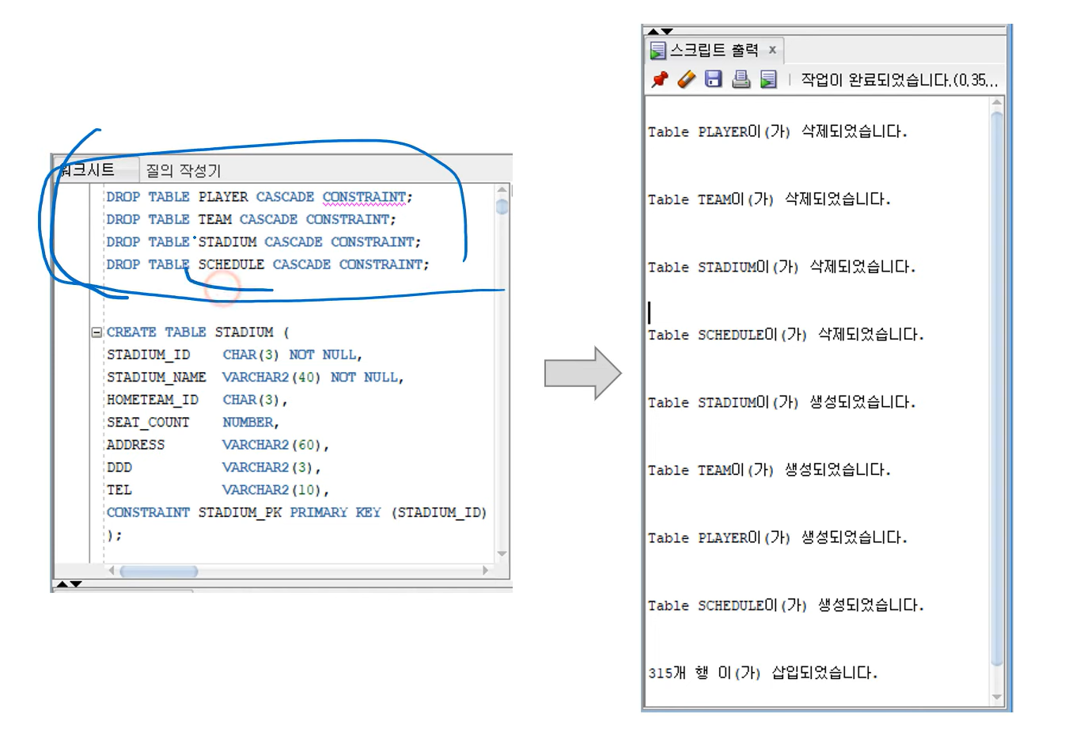The width and height of the screenshot is (1080, 729).
Task: Click the 'STADIUM_ID CHAR(3) NOT NULL,' line
Action: pyautogui.click(x=234, y=355)
